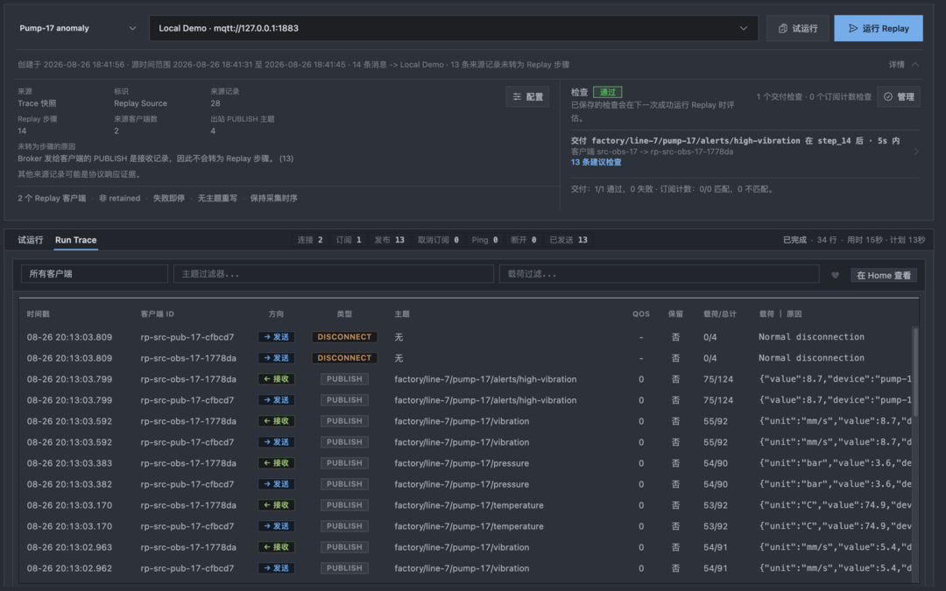The height and width of the screenshot is (591, 946).
Task: Click 接收 badge in 20:13:03.592 vibration row
Action: tap(276, 421)
